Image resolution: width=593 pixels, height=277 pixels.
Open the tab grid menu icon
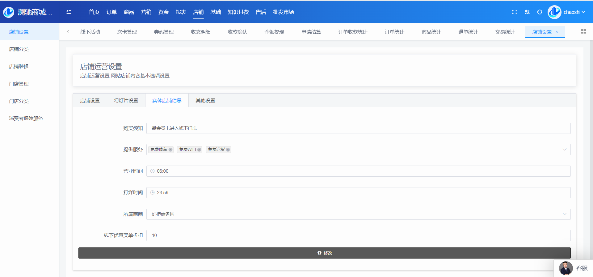tap(583, 31)
